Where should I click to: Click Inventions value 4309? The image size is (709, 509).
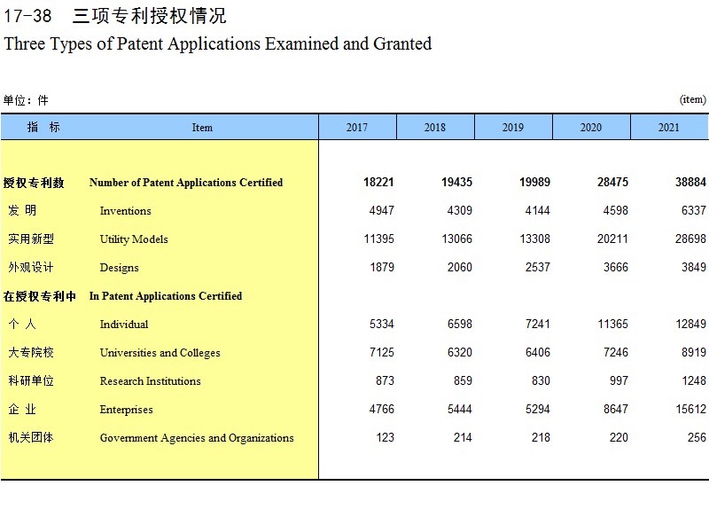click(460, 211)
